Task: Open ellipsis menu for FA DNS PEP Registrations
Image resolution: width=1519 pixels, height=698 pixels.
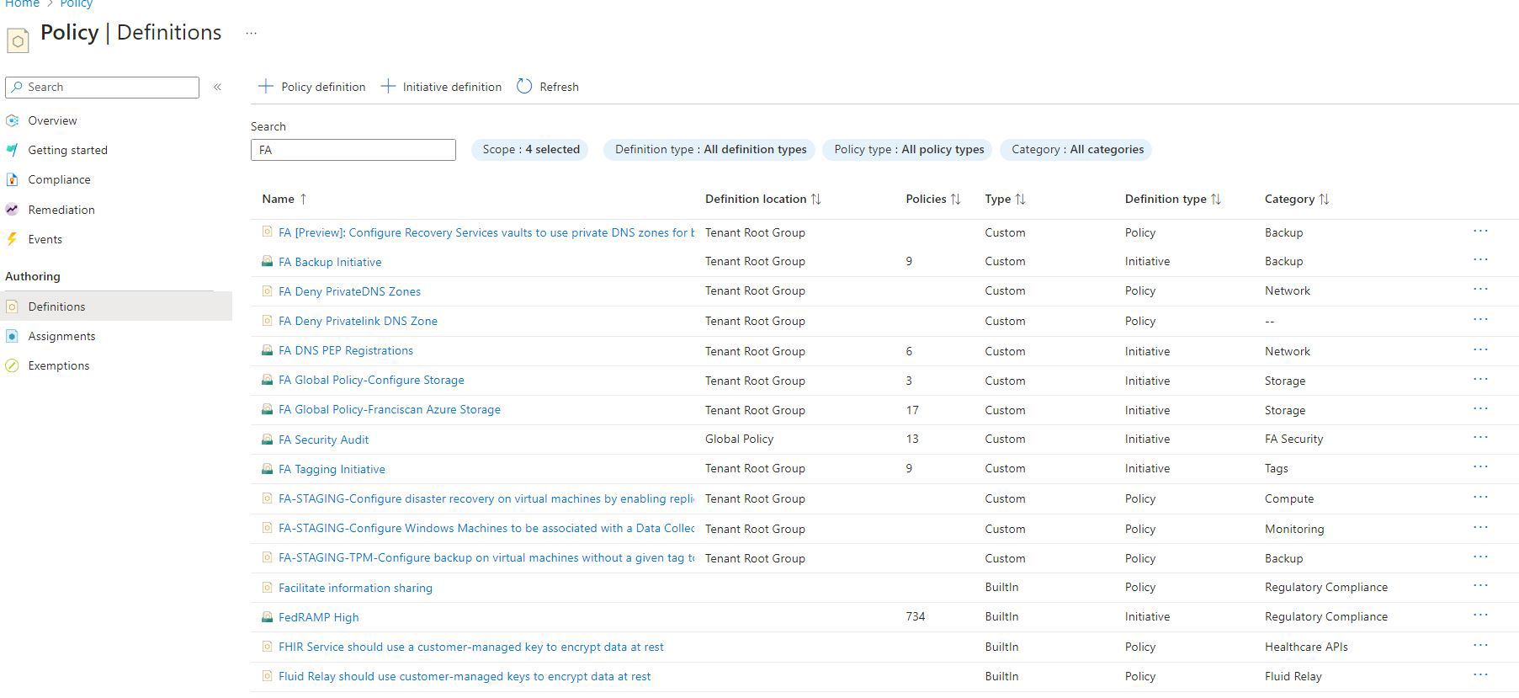Action: click(x=1480, y=349)
